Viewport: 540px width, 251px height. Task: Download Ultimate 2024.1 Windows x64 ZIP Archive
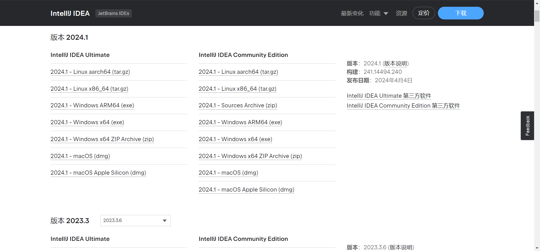102,139
